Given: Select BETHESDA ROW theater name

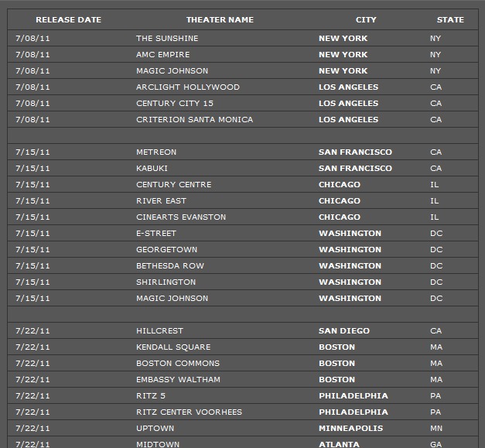Looking at the screenshot, I should click(170, 265).
